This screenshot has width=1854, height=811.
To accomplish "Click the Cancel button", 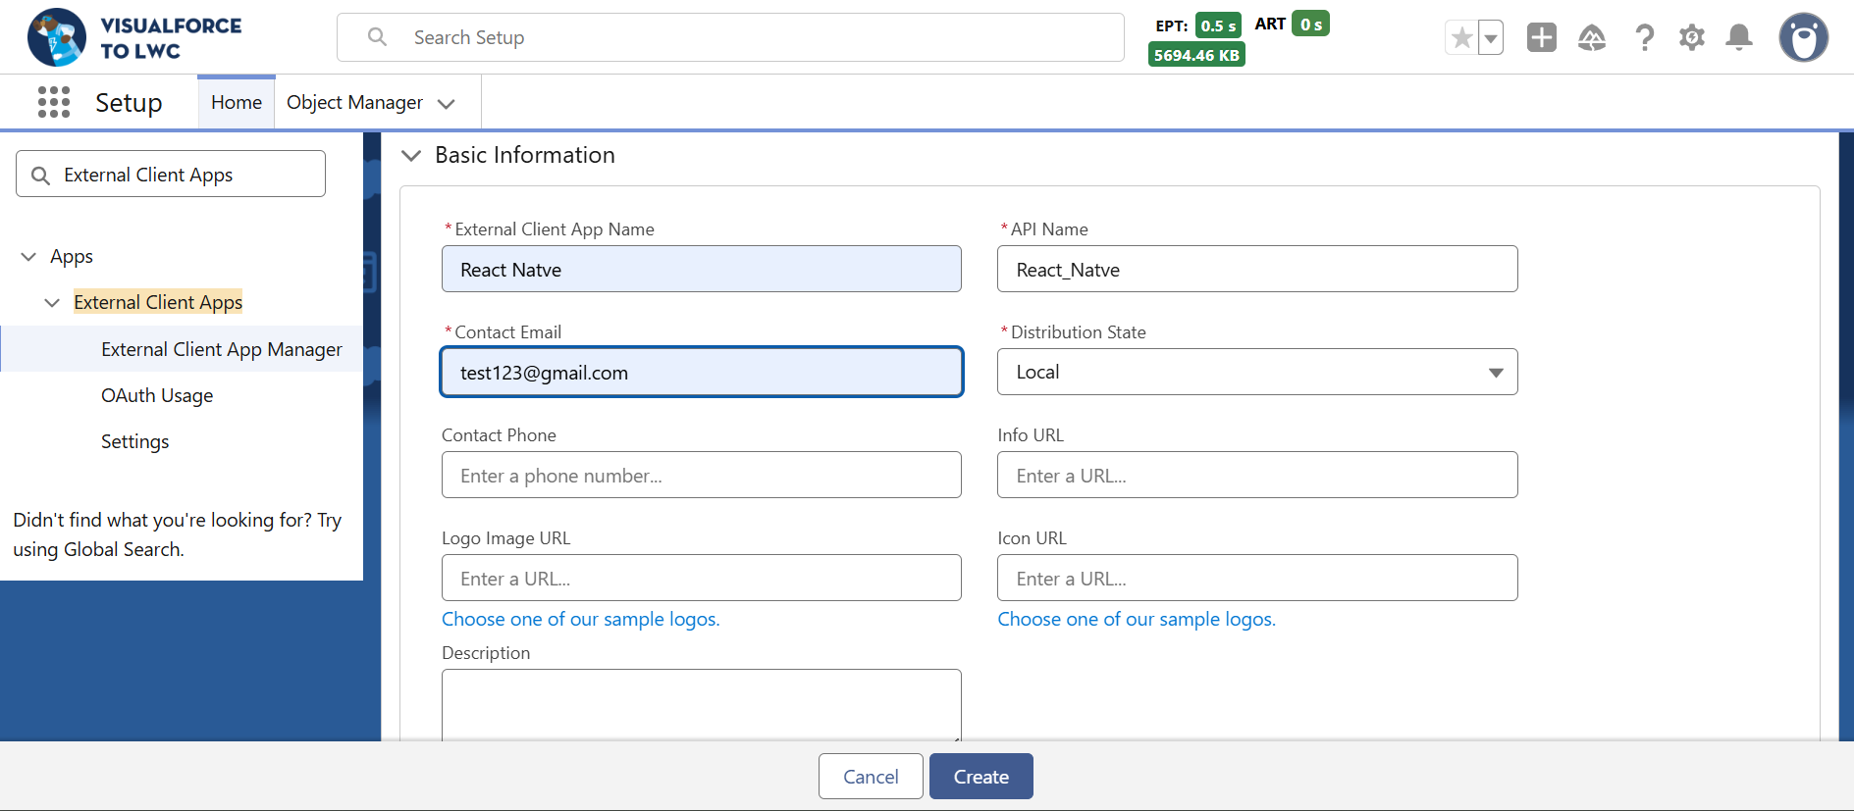I will tap(871, 777).
